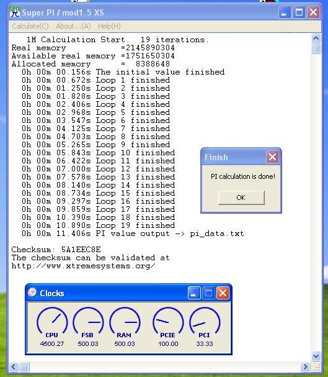Image resolution: width=328 pixels, height=377 pixels.
Task: Close the Super PI window
Action: point(313,12)
